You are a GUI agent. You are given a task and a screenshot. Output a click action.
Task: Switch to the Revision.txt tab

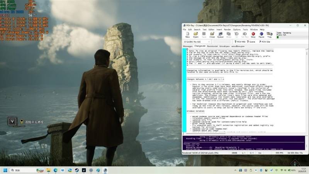click(212, 46)
